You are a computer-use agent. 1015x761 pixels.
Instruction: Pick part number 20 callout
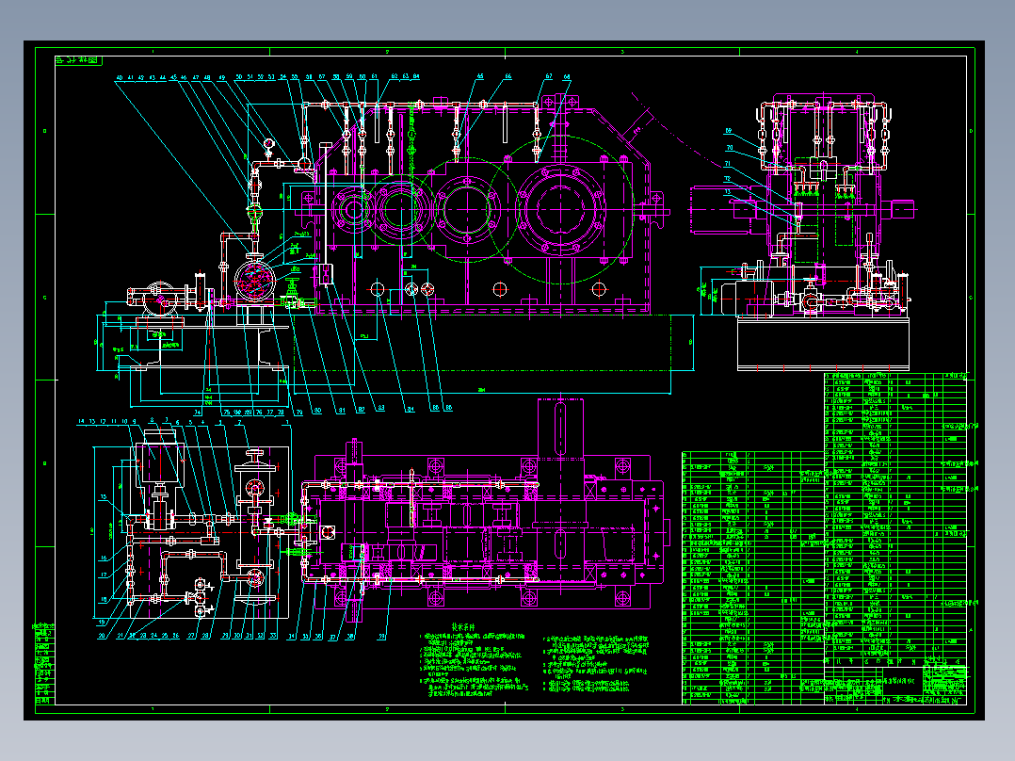tap(102, 636)
